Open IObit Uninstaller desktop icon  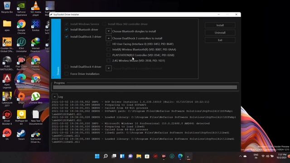coord(21,45)
